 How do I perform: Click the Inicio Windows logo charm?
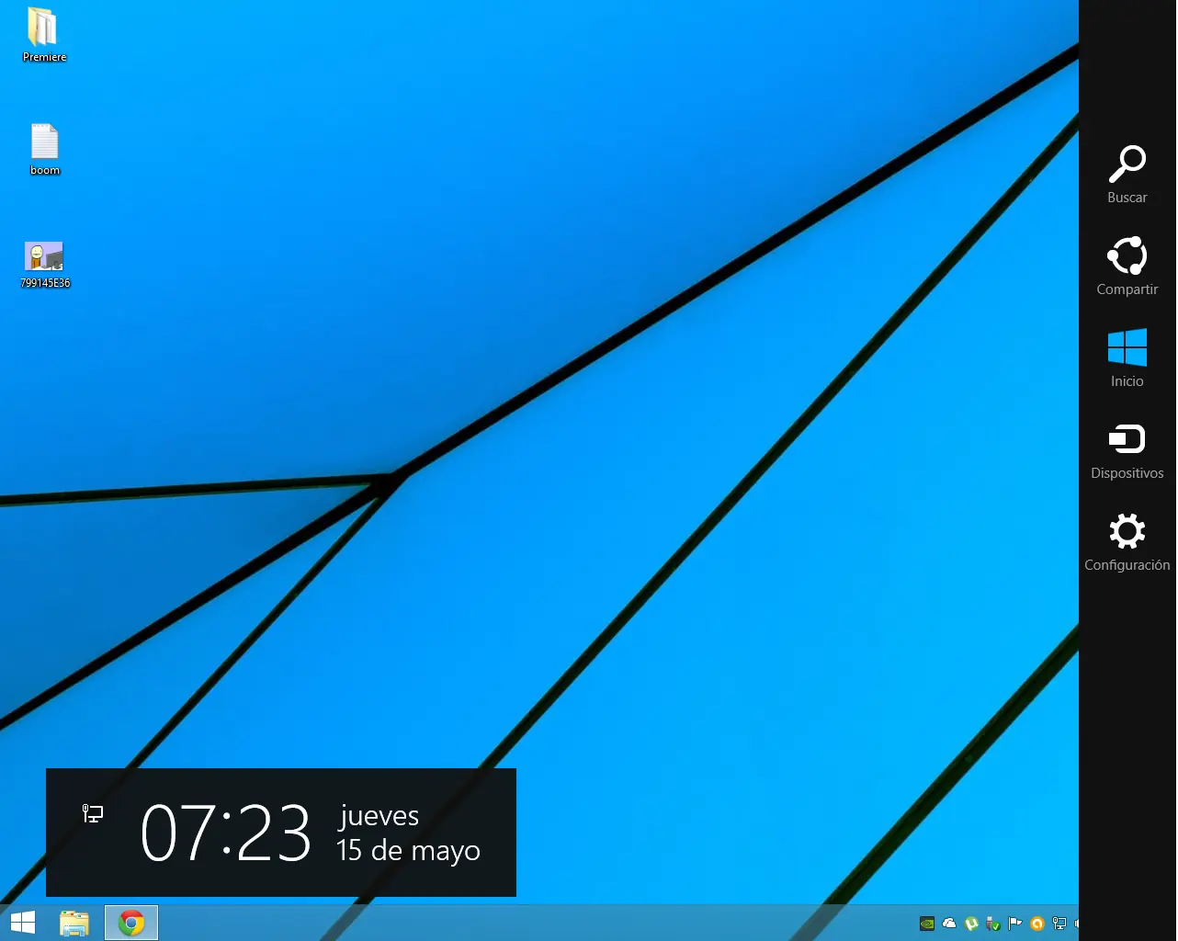(x=1127, y=358)
